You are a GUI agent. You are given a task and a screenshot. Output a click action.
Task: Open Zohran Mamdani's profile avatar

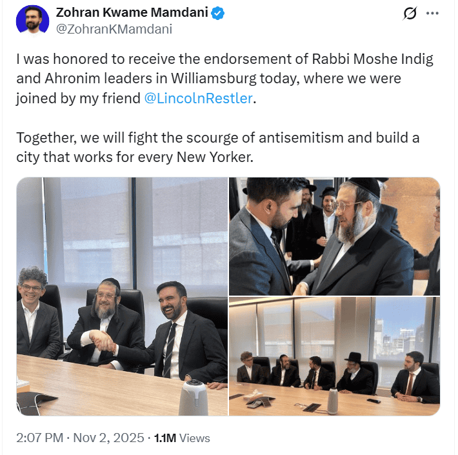tap(32, 20)
